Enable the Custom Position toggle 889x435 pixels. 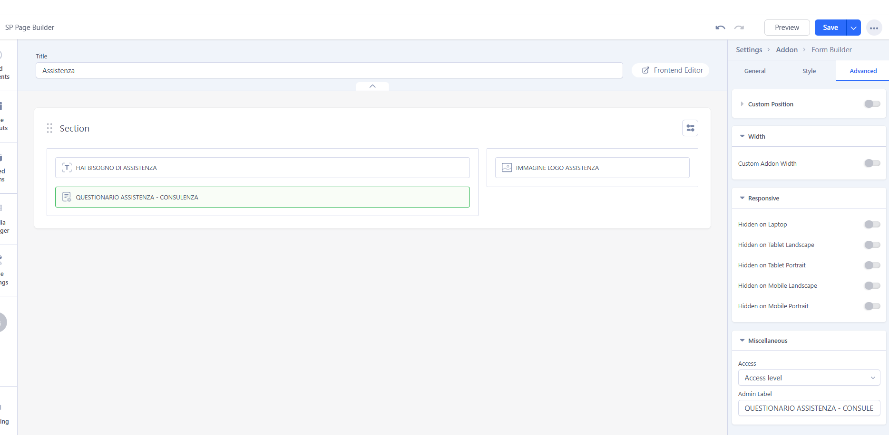tap(872, 104)
